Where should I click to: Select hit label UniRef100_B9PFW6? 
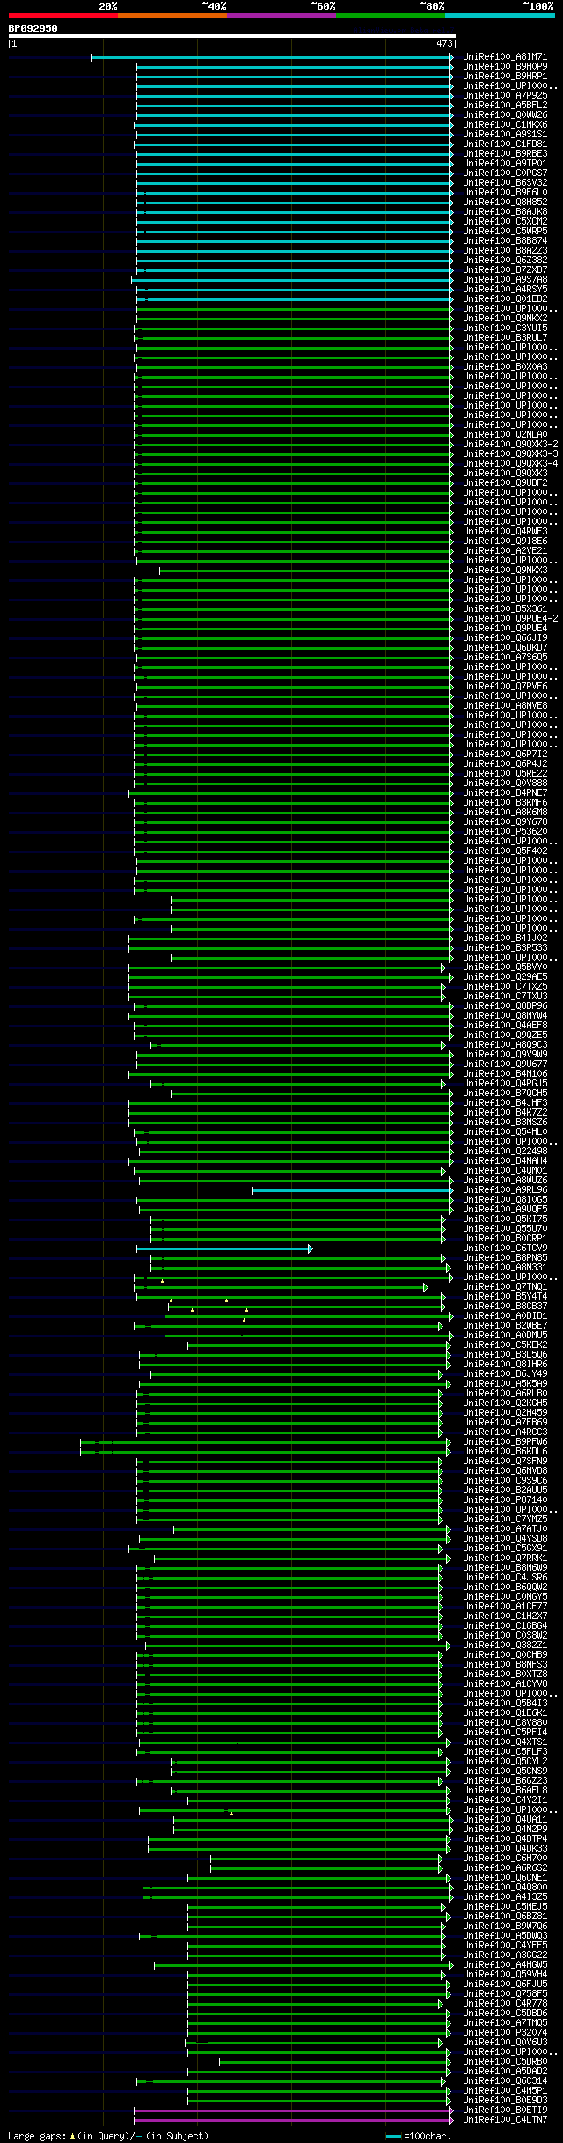pyautogui.click(x=505, y=1441)
